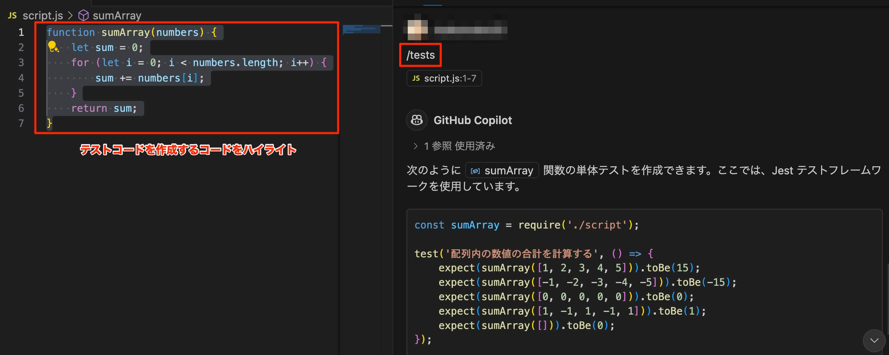Click line number 3 in the gutter
Screen dimensions: 889x355
(x=21, y=63)
